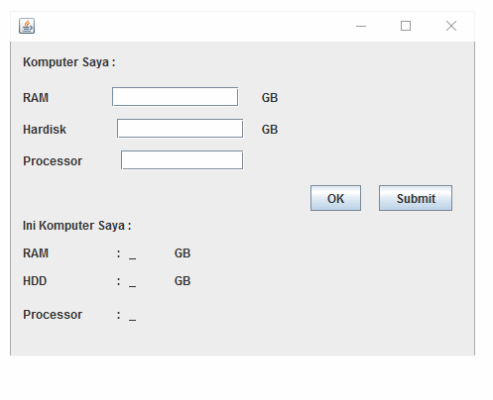Select the 'Ini Komputer Saya :' heading

tap(77, 226)
